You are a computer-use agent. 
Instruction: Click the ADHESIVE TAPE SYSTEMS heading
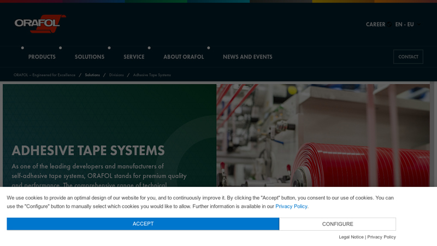pos(88,151)
